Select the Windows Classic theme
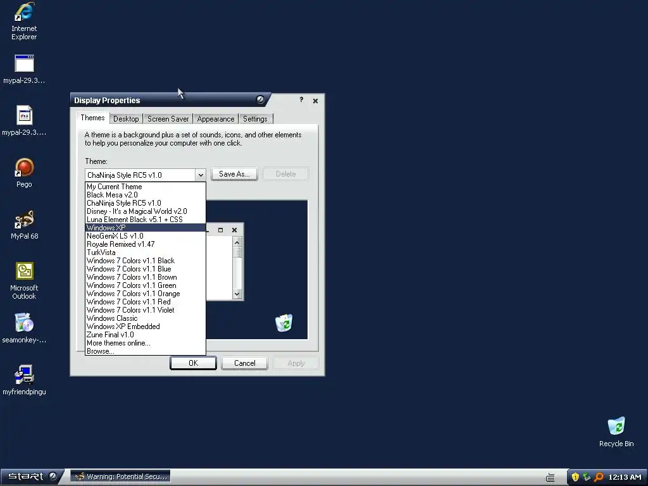Image resolution: width=648 pixels, height=486 pixels. click(145, 318)
